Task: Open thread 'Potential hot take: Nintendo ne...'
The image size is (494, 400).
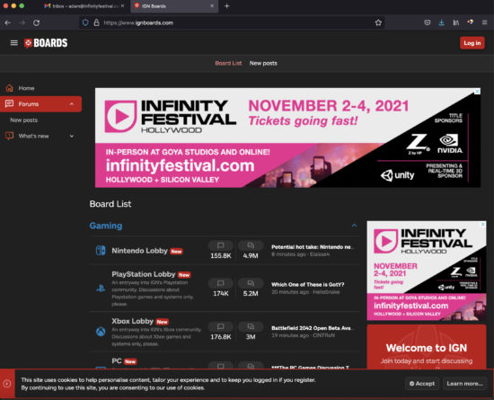Action: [313, 247]
